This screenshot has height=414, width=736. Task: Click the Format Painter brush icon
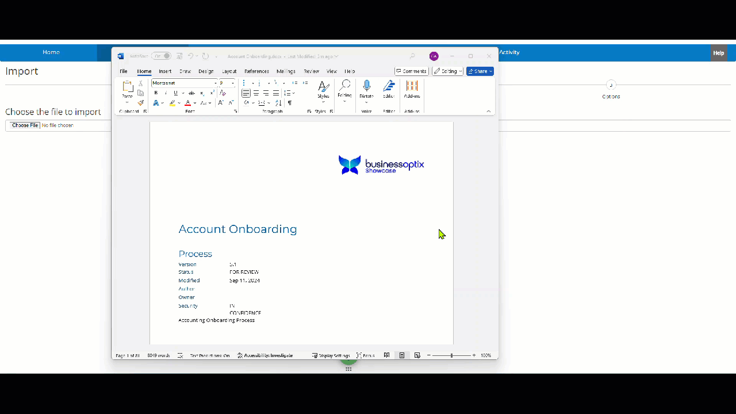tap(141, 103)
